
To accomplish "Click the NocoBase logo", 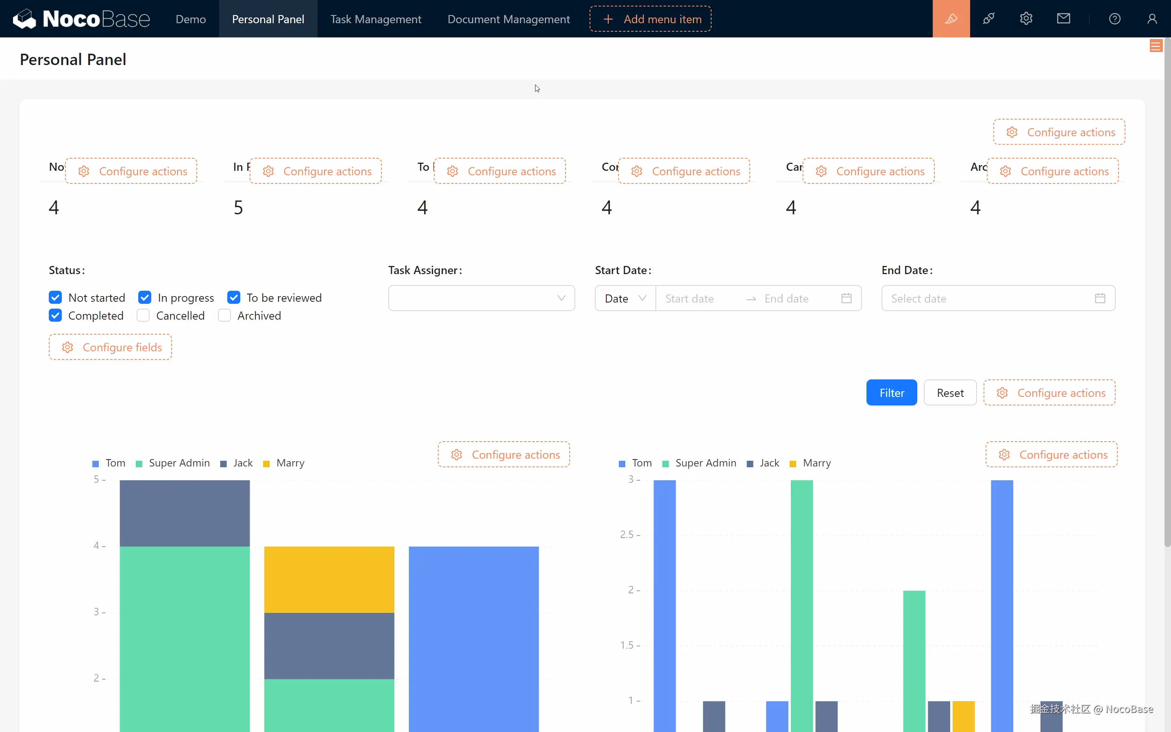I will [x=81, y=19].
